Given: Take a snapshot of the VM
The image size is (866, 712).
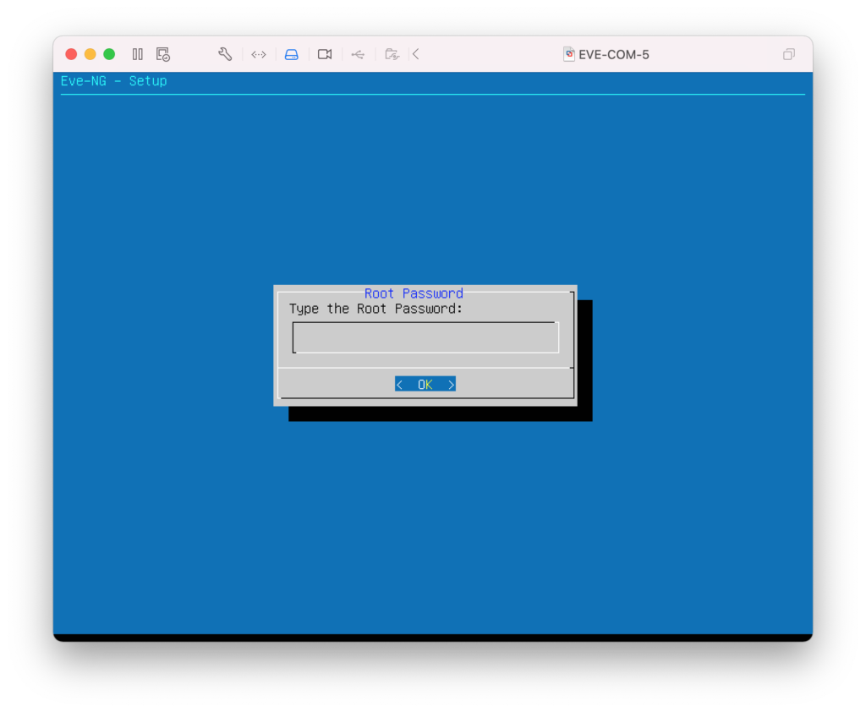Looking at the screenshot, I should (163, 54).
